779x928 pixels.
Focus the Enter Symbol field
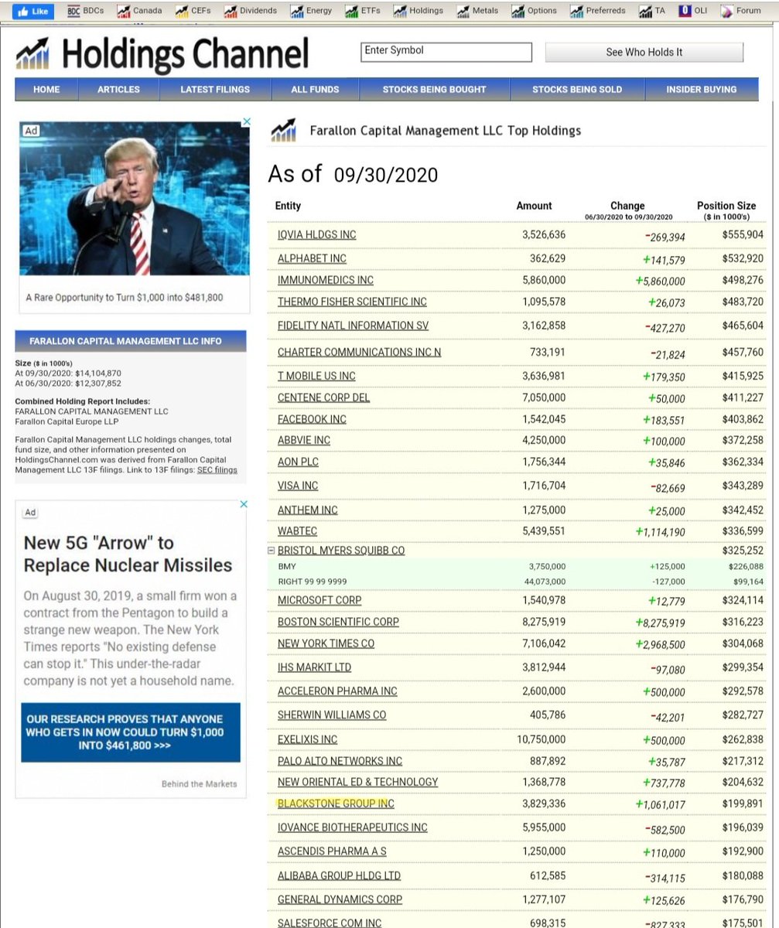(x=446, y=52)
